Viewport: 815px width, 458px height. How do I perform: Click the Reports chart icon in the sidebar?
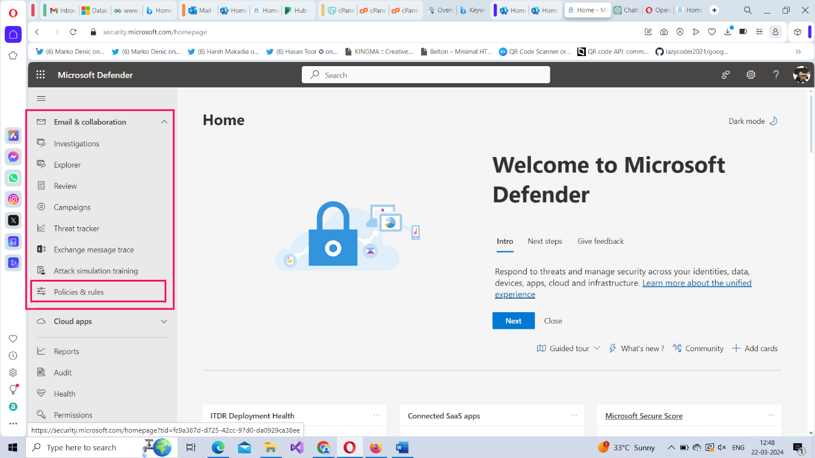(x=41, y=351)
